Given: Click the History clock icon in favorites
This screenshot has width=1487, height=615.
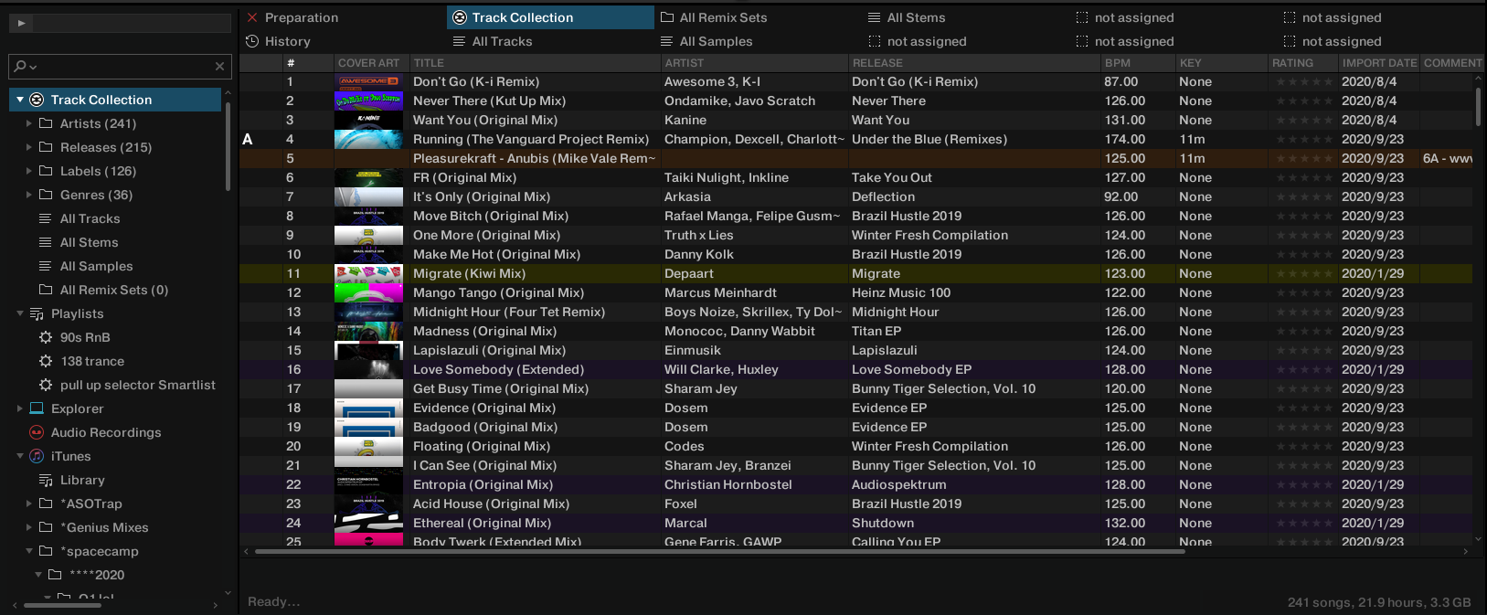Looking at the screenshot, I should coord(252,41).
